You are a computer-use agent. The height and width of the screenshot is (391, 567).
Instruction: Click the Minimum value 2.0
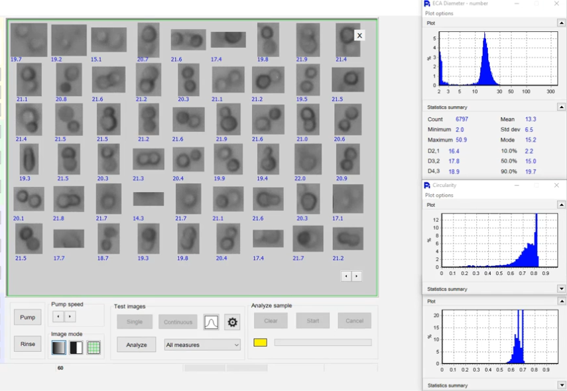click(x=460, y=129)
